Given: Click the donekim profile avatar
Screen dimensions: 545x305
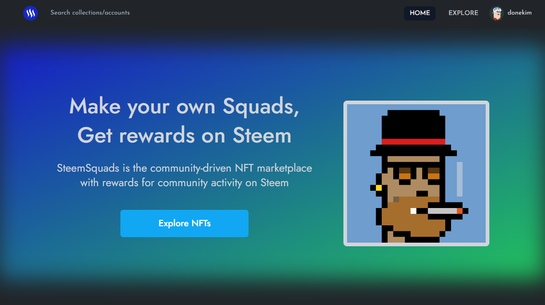Looking at the screenshot, I should [x=497, y=13].
